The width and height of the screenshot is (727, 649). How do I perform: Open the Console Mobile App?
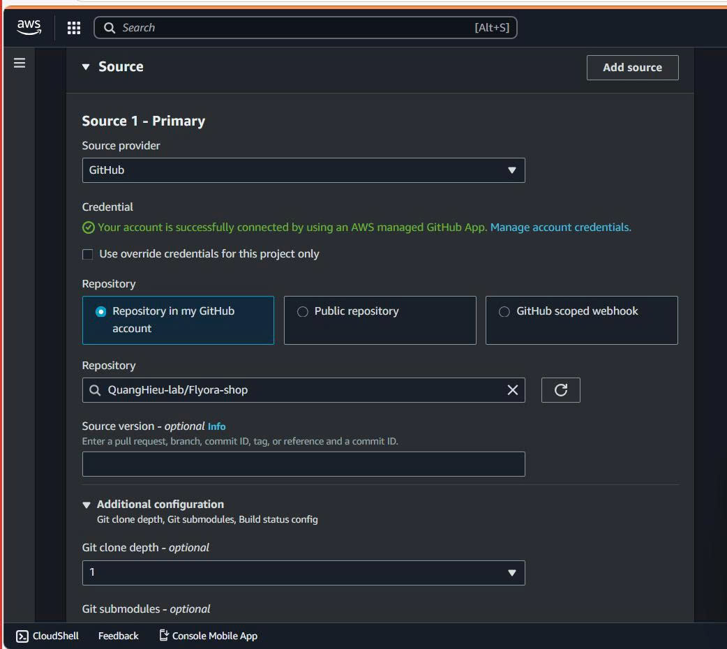[x=207, y=636]
